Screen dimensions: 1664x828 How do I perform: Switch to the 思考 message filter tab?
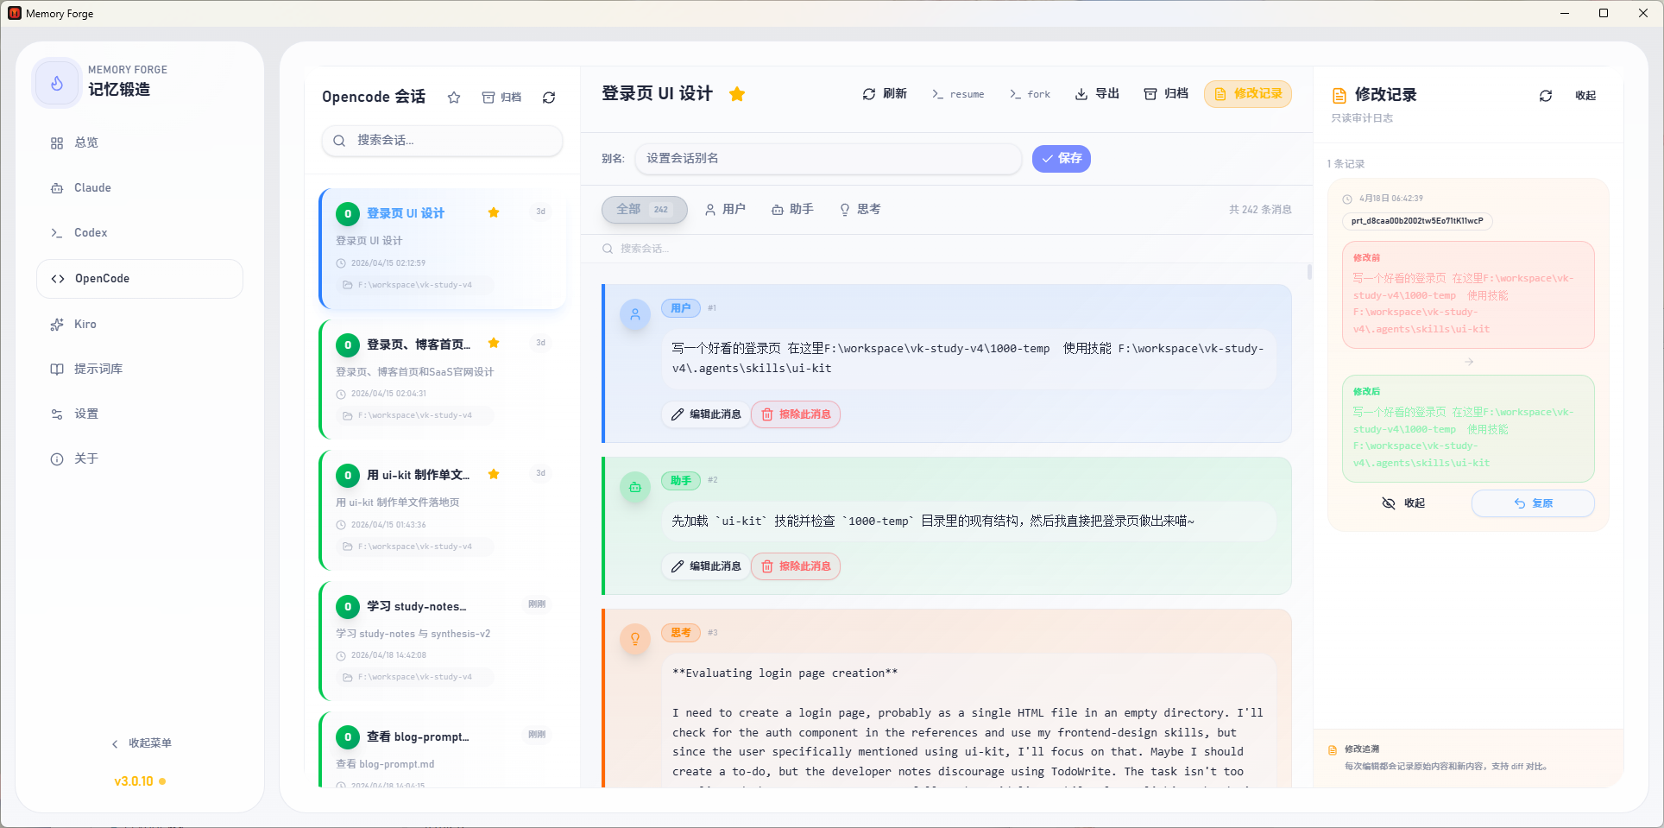(x=860, y=209)
